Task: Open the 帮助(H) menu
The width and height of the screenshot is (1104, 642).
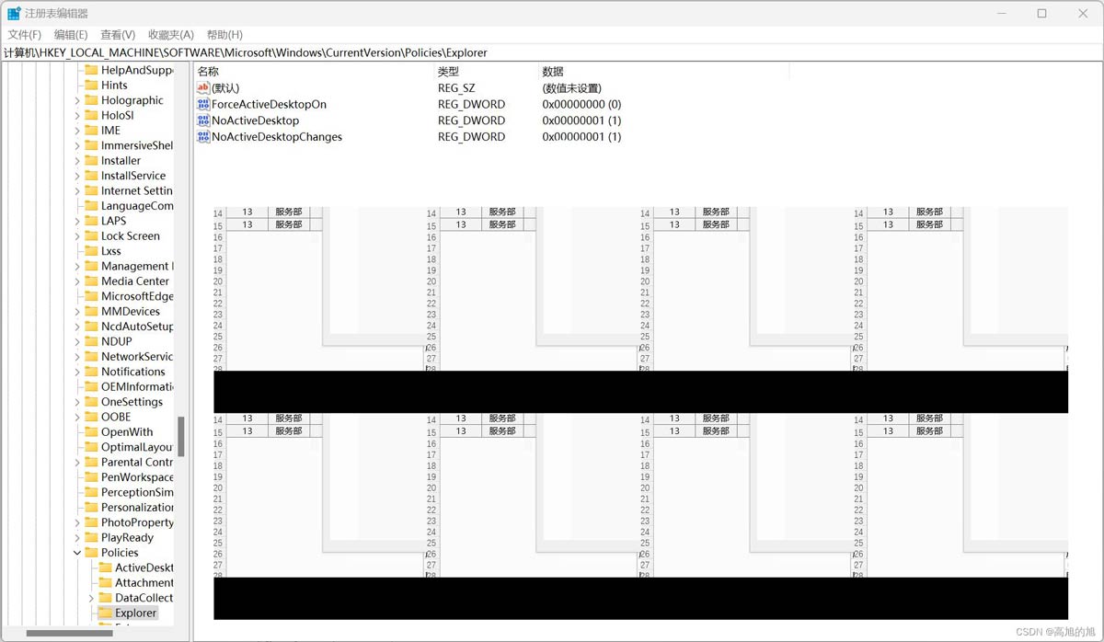Action: click(224, 34)
